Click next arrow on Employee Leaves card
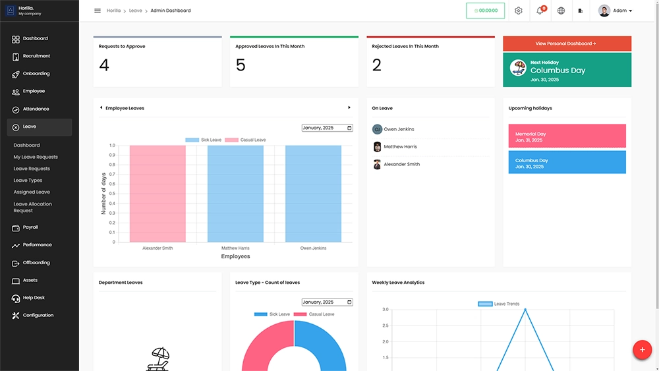659x371 pixels. pyautogui.click(x=349, y=107)
